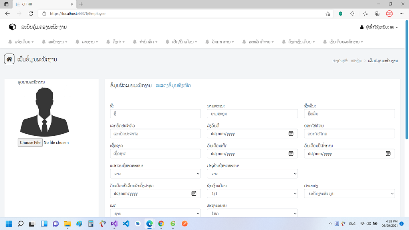409x230 pixels.
Task: Click the ສະແດງຂໍ້ມູນທັງໝົດ link
Action: point(173,85)
